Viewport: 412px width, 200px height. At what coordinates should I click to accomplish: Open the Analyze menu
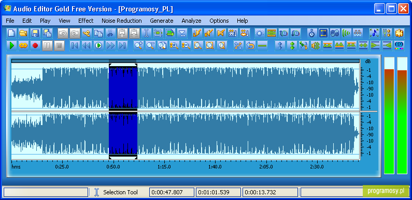[191, 21]
